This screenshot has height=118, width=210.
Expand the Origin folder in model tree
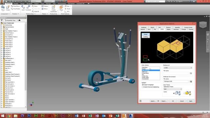coord(2,29)
